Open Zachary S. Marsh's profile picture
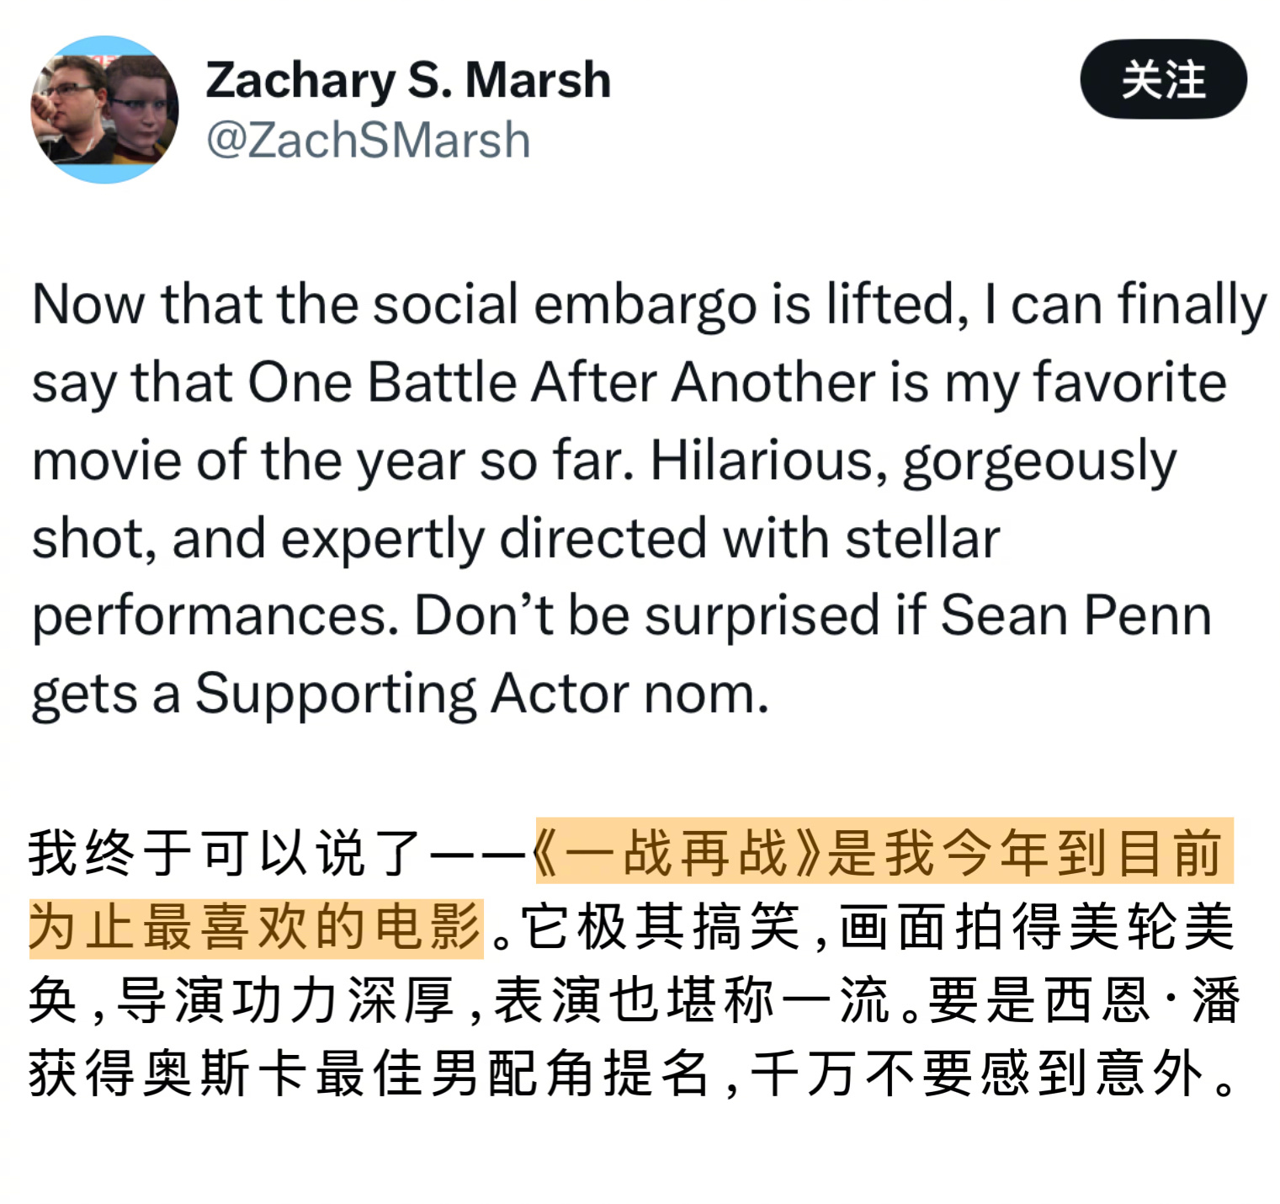Image resolution: width=1280 pixels, height=1204 pixels. click(104, 109)
